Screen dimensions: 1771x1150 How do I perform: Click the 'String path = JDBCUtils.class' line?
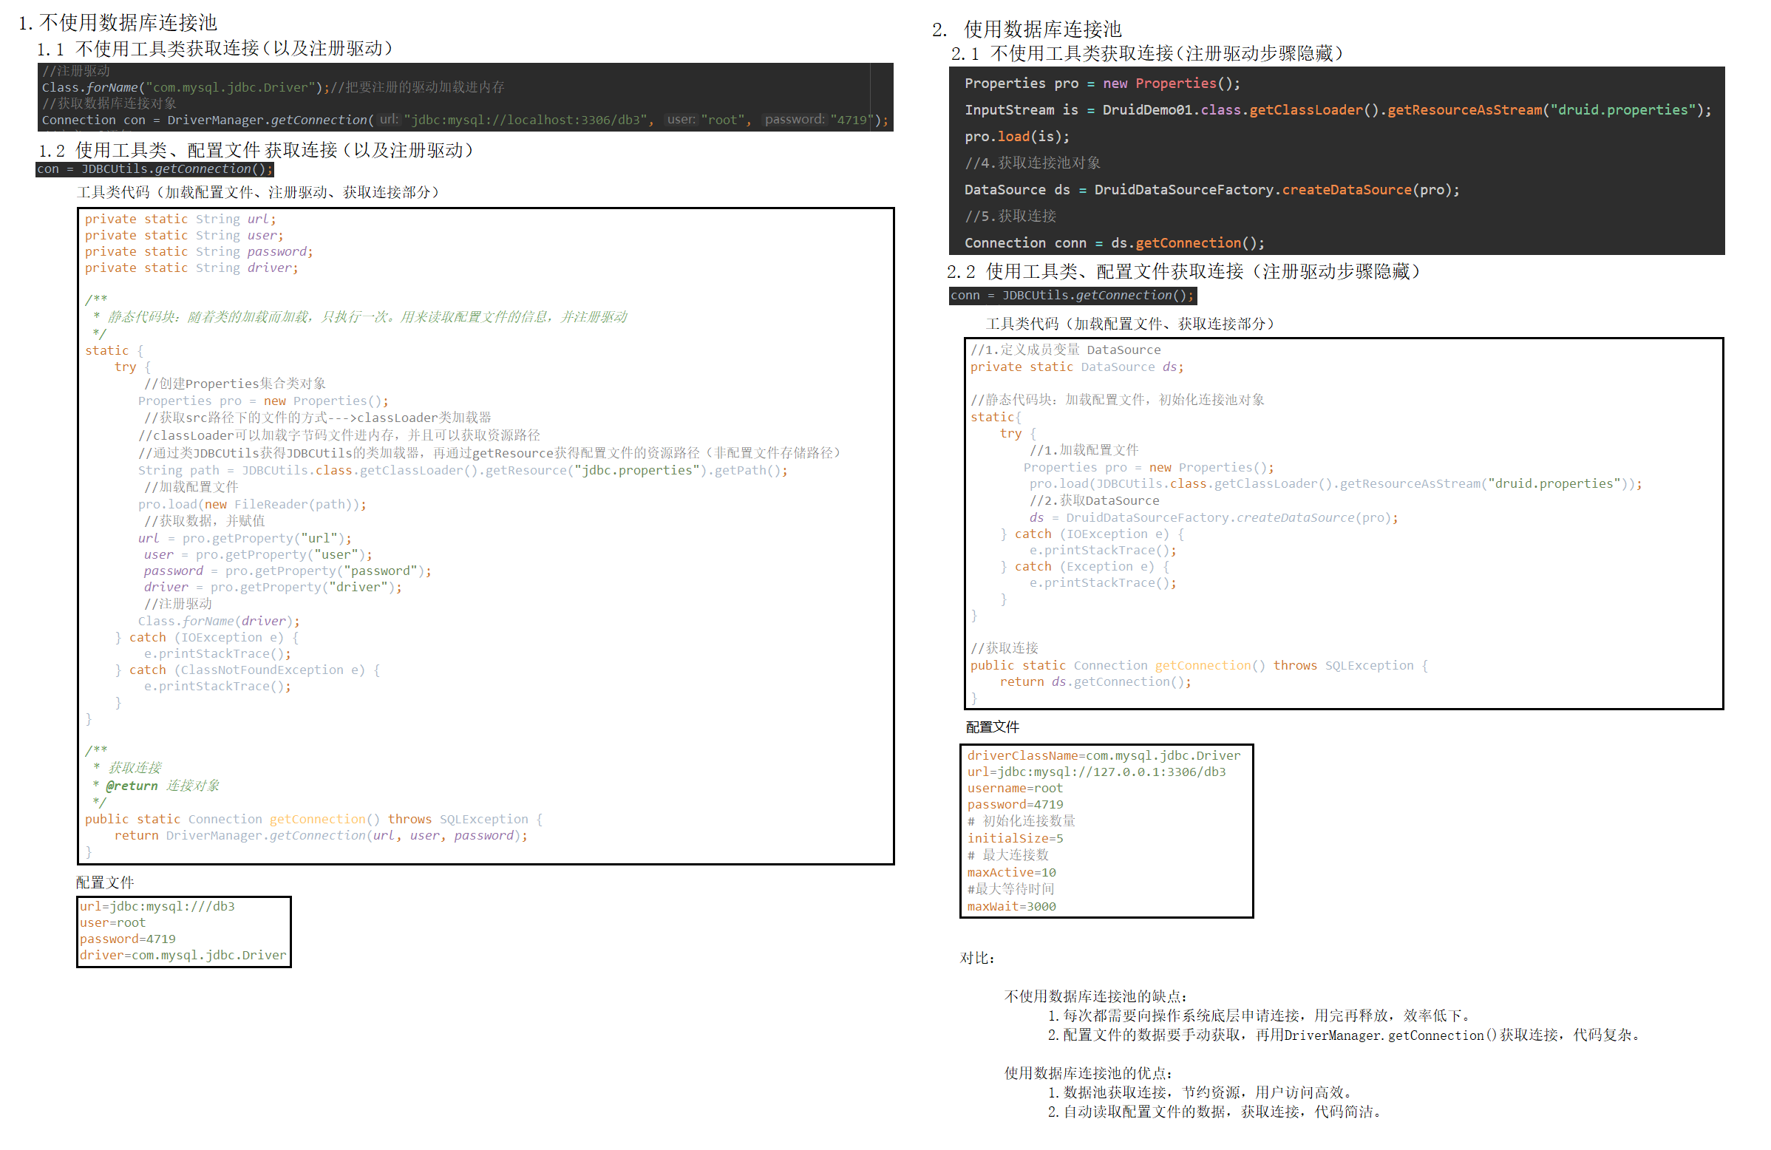[x=463, y=472]
